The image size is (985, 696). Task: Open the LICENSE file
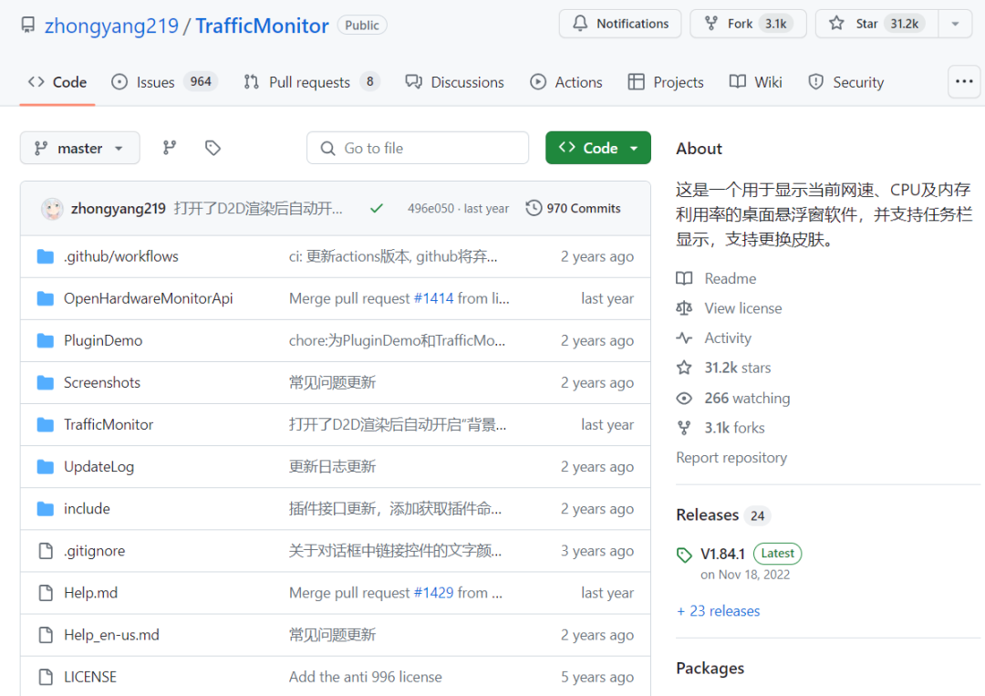pyautogui.click(x=89, y=677)
